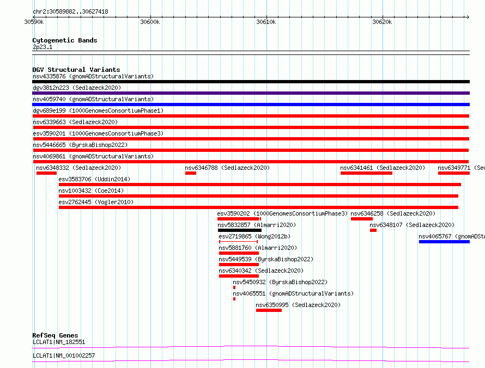Open the nsv5450932 ByrskaBishop2022 label
This screenshot has width=485, height=368.
click(x=280, y=282)
